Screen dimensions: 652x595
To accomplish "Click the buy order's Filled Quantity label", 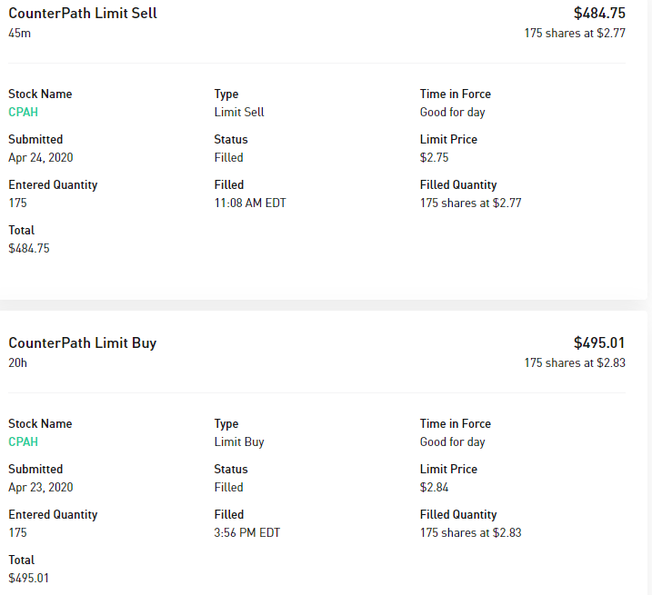I will pyautogui.click(x=458, y=515).
